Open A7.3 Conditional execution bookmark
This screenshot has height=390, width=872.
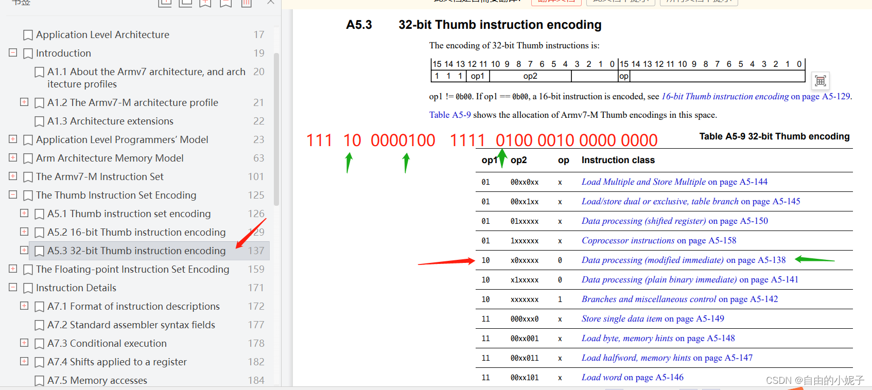pyautogui.click(x=107, y=344)
